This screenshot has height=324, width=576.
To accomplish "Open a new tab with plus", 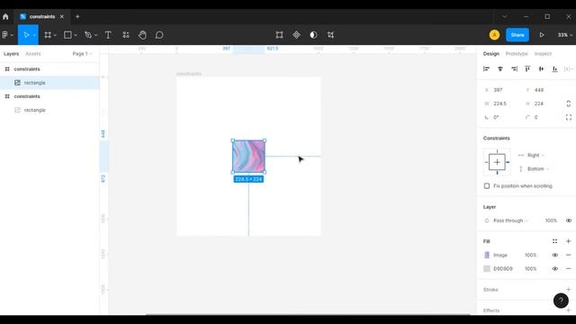I will coord(77,16).
